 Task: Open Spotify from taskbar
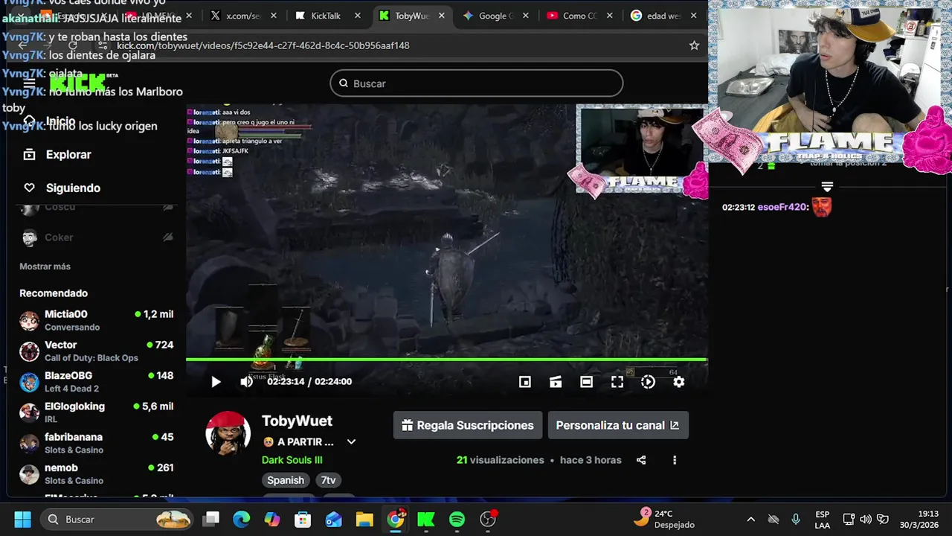coord(457,519)
